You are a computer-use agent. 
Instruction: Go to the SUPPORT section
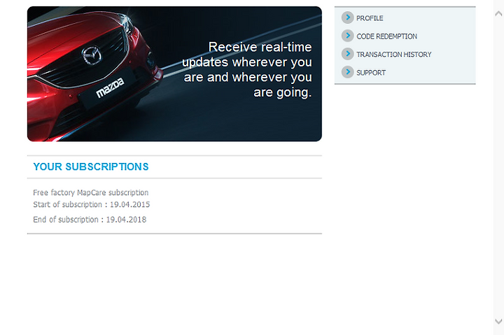pos(371,73)
